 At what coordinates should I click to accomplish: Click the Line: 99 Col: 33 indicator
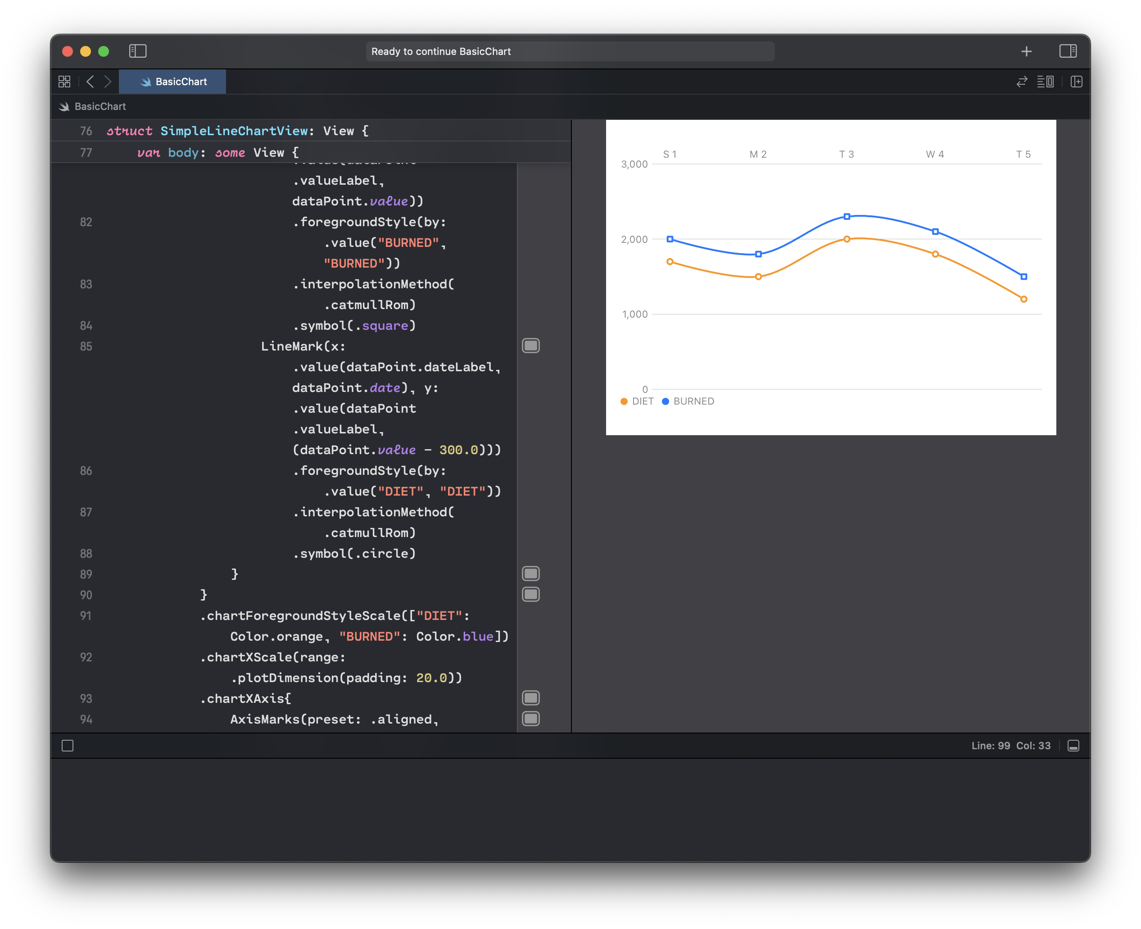[1010, 745]
